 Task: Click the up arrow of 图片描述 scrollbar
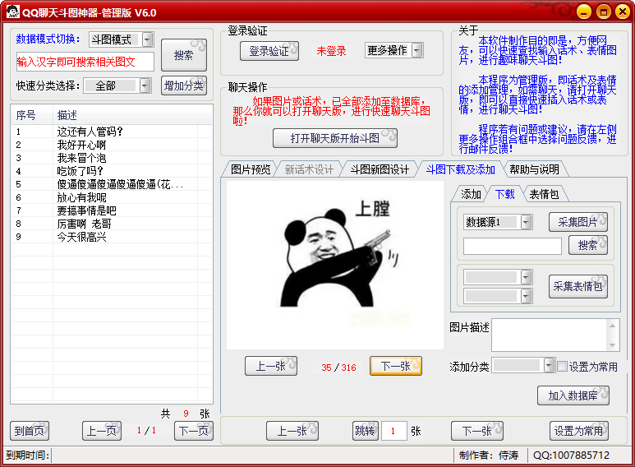coord(612,325)
